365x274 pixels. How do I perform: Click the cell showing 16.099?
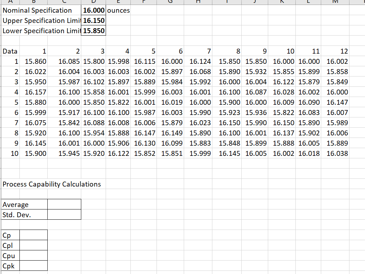tap(170, 143)
